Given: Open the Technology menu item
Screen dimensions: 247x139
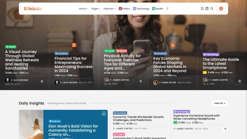Looking at the screenshot, I should [x=141, y=9].
